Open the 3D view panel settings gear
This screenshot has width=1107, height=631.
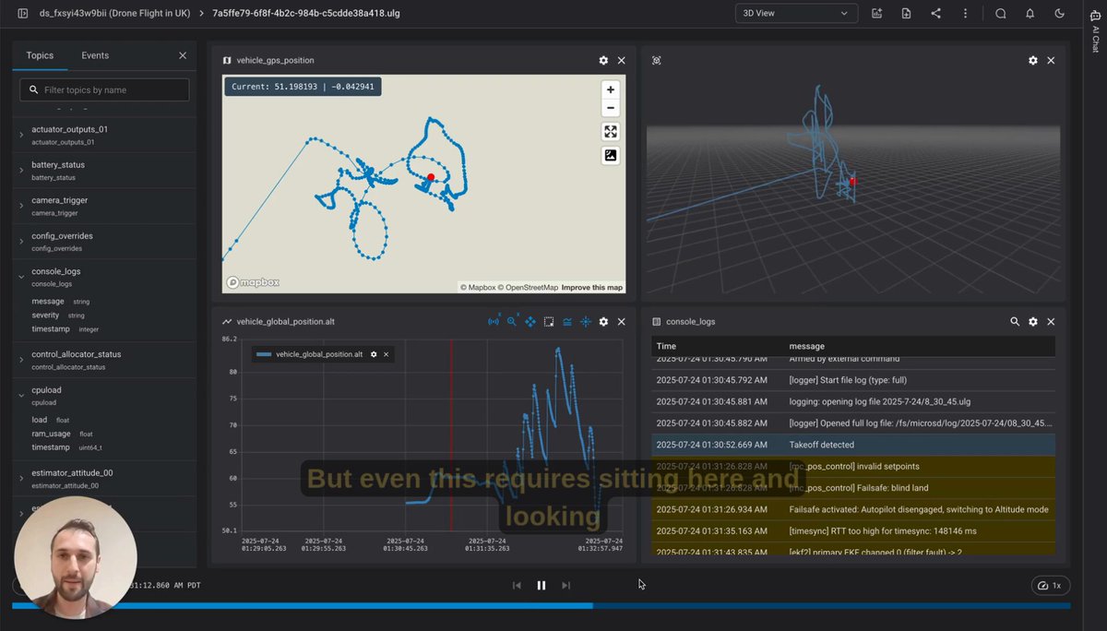click(x=1033, y=60)
